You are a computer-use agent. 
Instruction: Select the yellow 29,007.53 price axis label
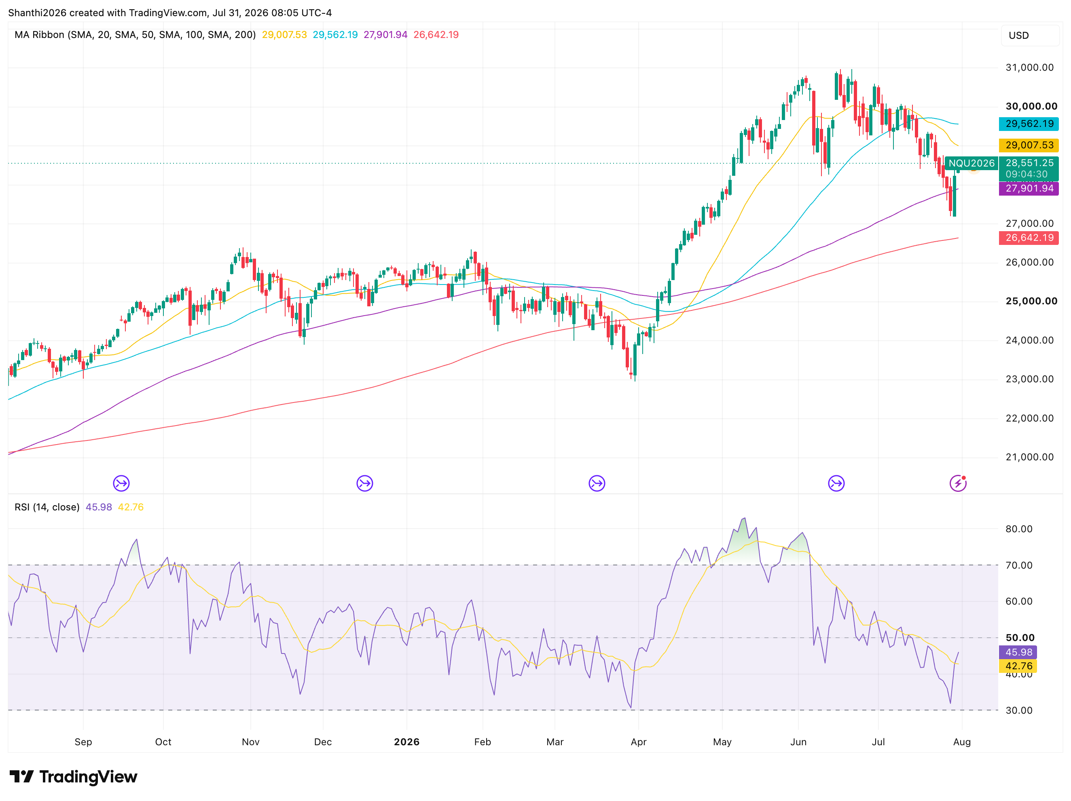point(1029,145)
